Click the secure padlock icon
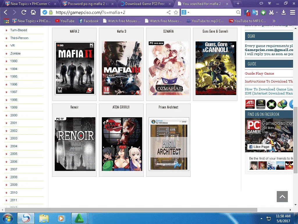 (x=51, y=12)
